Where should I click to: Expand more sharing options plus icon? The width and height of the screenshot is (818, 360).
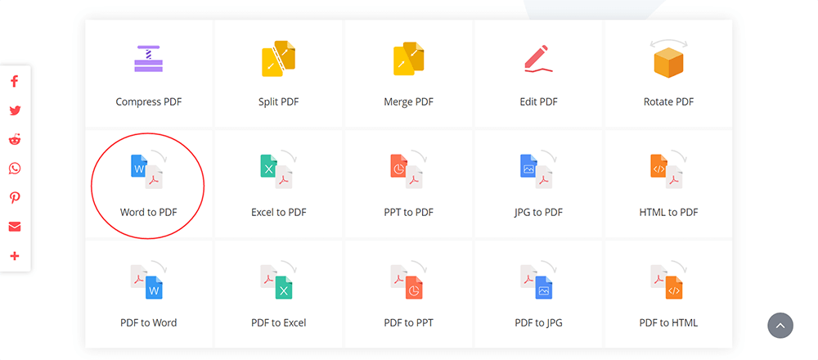point(15,255)
